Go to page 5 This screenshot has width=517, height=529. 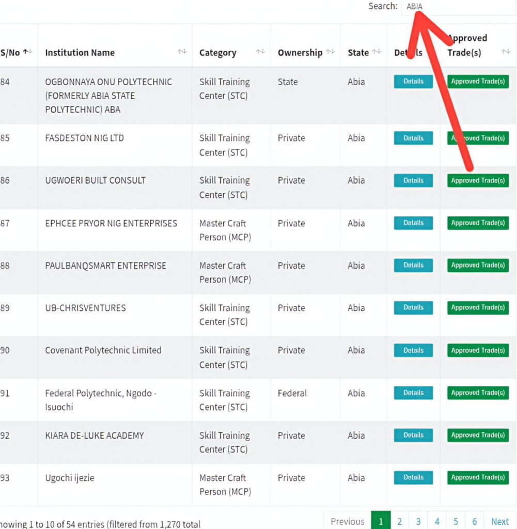point(456,521)
